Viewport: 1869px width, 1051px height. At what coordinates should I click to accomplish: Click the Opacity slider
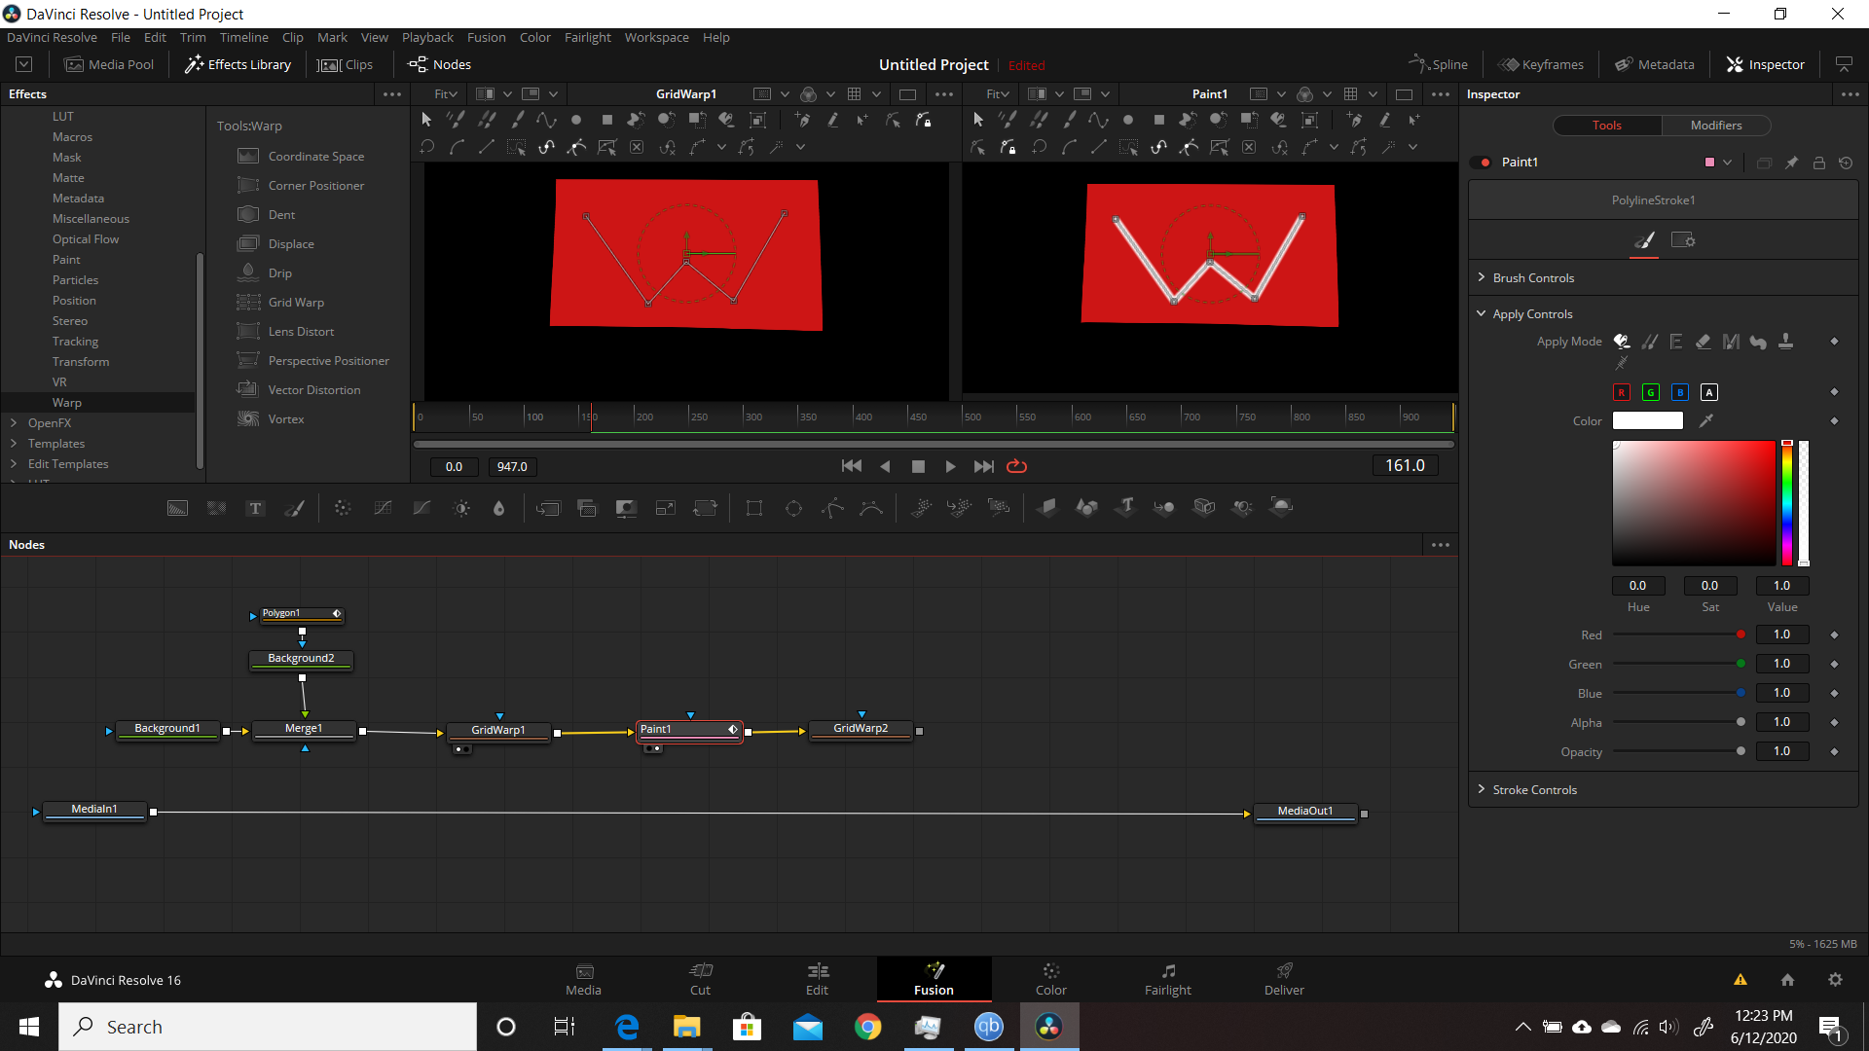pos(1677,751)
